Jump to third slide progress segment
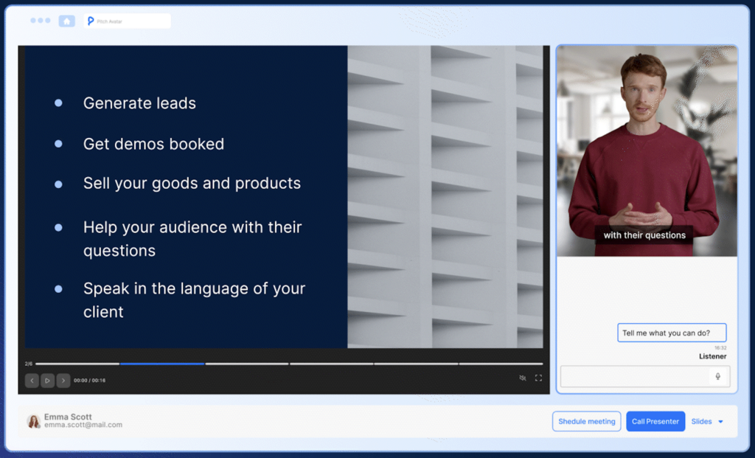The width and height of the screenshot is (755, 458). (247, 364)
